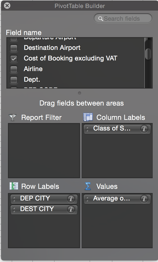Click the grip handle on Class of S...
158x262 pixels.
pos(87,129)
